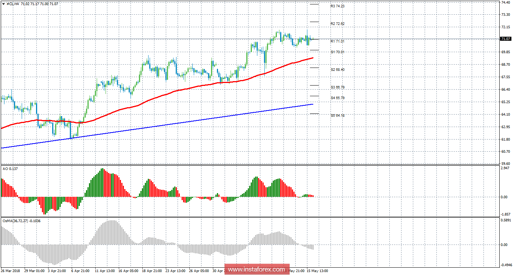
Task: Click 59.60 on the price scale
Action: click(506, 164)
